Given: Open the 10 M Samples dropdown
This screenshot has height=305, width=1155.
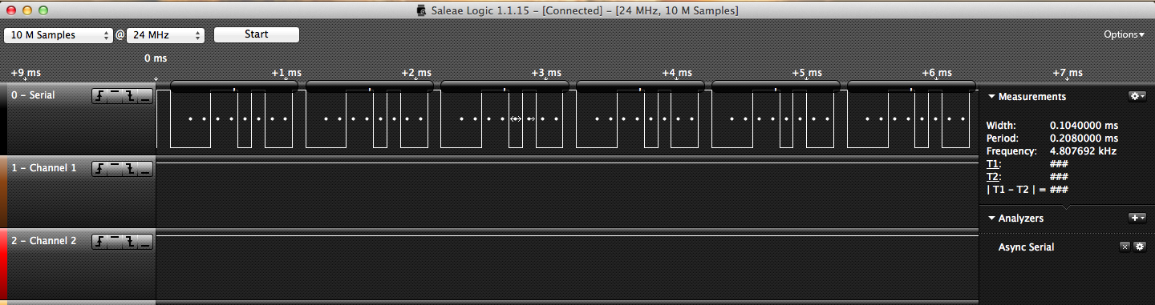Looking at the screenshot, I should click(x=59, y=35).
